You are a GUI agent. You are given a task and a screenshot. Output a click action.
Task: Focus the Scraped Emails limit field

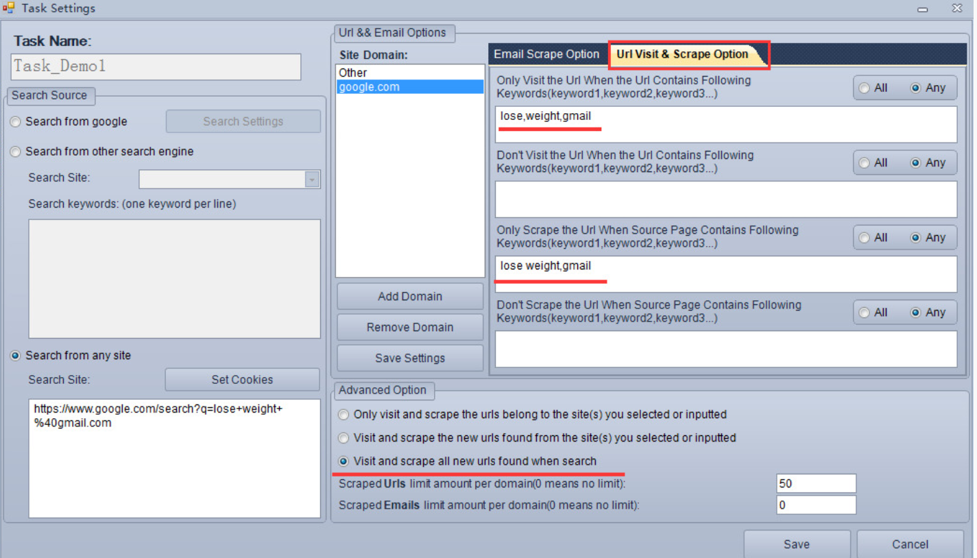click(816, 506)
